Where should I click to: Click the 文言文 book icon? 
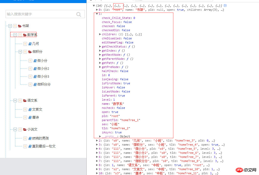pos(30,109)
